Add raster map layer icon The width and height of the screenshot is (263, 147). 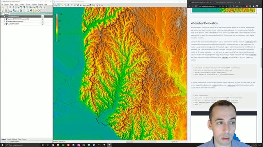[x=21, y=7]
